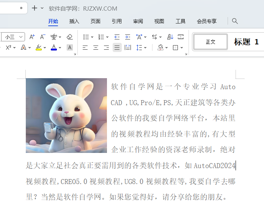
Task: Click the search magnifier icon
Action: [235, 21]
